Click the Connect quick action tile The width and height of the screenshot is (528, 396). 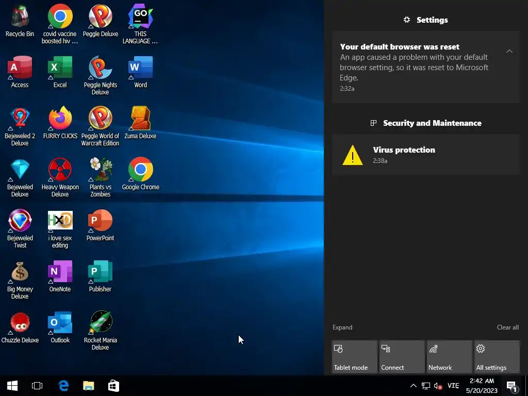click(402, 357)
